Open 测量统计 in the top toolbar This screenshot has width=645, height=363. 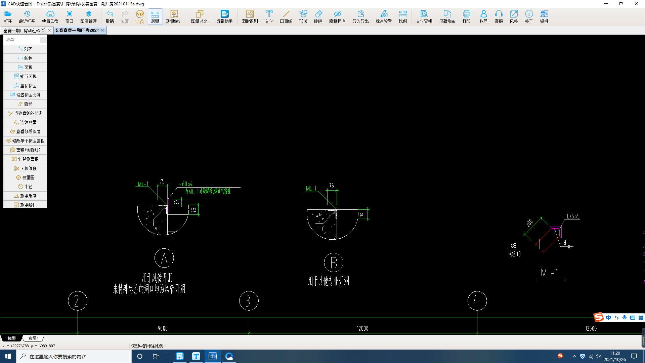[x=174, y=17]
